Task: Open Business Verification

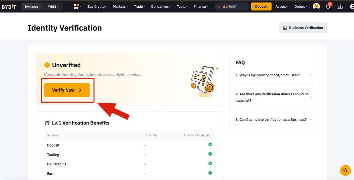Action: pos(303,28)
